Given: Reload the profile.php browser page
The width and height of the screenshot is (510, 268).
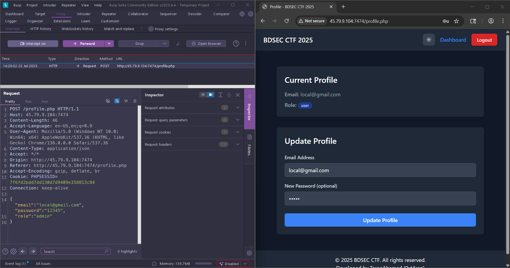Looking at the screenshot, I should (286, 21).
